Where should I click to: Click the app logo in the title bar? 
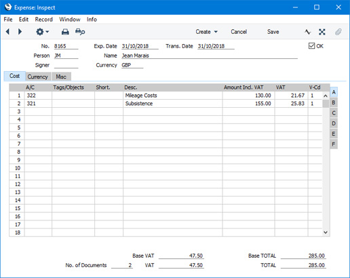[x=8, y=7]
